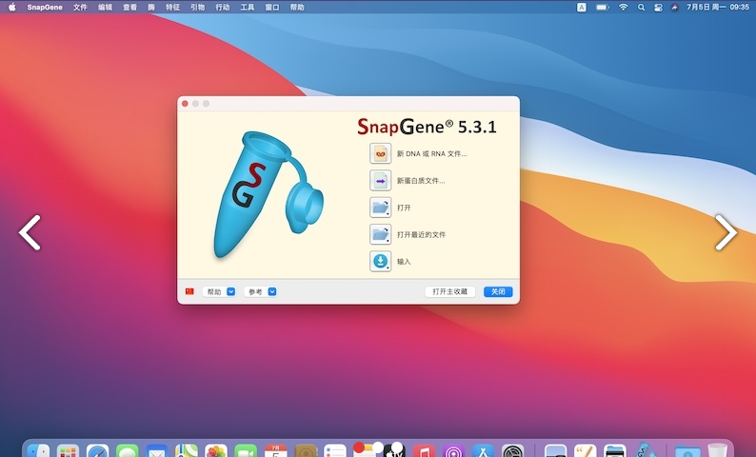Screen dimensions: 756x457
Task: Click the Siri icon in the menu bar
Action: tap(674, 8)
